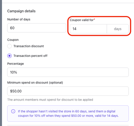The image size is (134, 126).
Task: Select the Transaction percent off radio button
Action: (x=9, y=56)
